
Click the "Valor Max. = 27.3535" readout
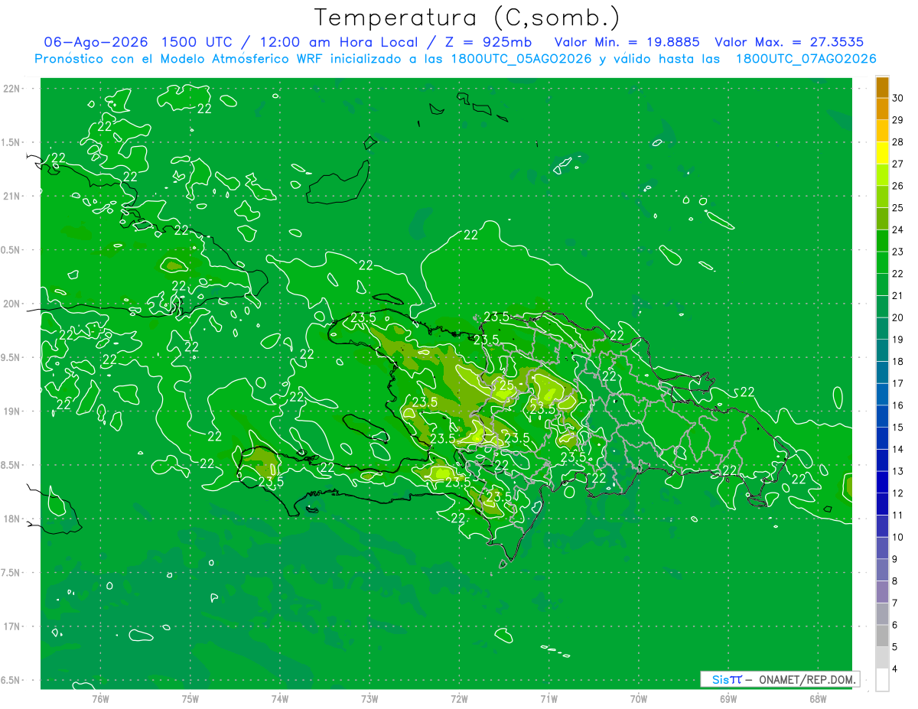(x=789, y=42)
